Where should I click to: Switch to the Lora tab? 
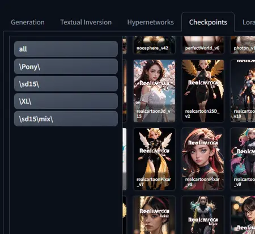[248, 22]
